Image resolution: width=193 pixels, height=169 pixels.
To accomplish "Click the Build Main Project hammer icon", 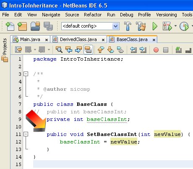I will click(128, 26).
